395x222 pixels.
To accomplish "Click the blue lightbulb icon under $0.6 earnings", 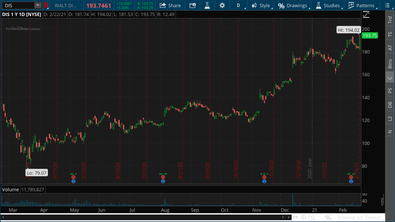I will 74,181.
